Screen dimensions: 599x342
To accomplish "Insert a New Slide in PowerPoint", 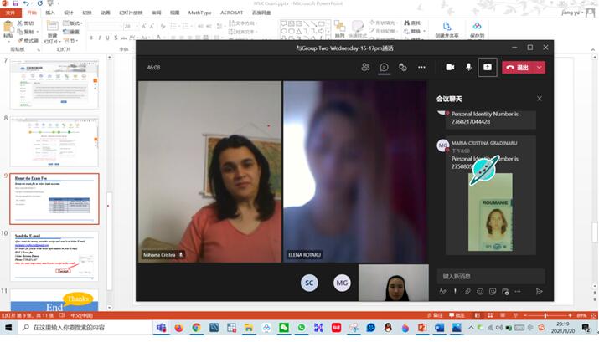I will coord(52,32).
